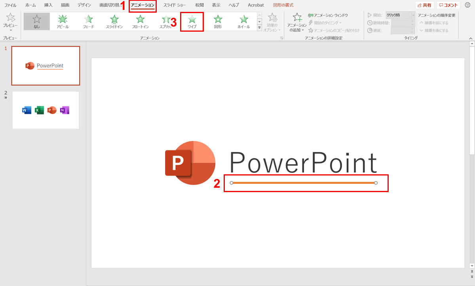Go to previous slide via double-up arrow
The image size is (475, 286).
[472, 272]
